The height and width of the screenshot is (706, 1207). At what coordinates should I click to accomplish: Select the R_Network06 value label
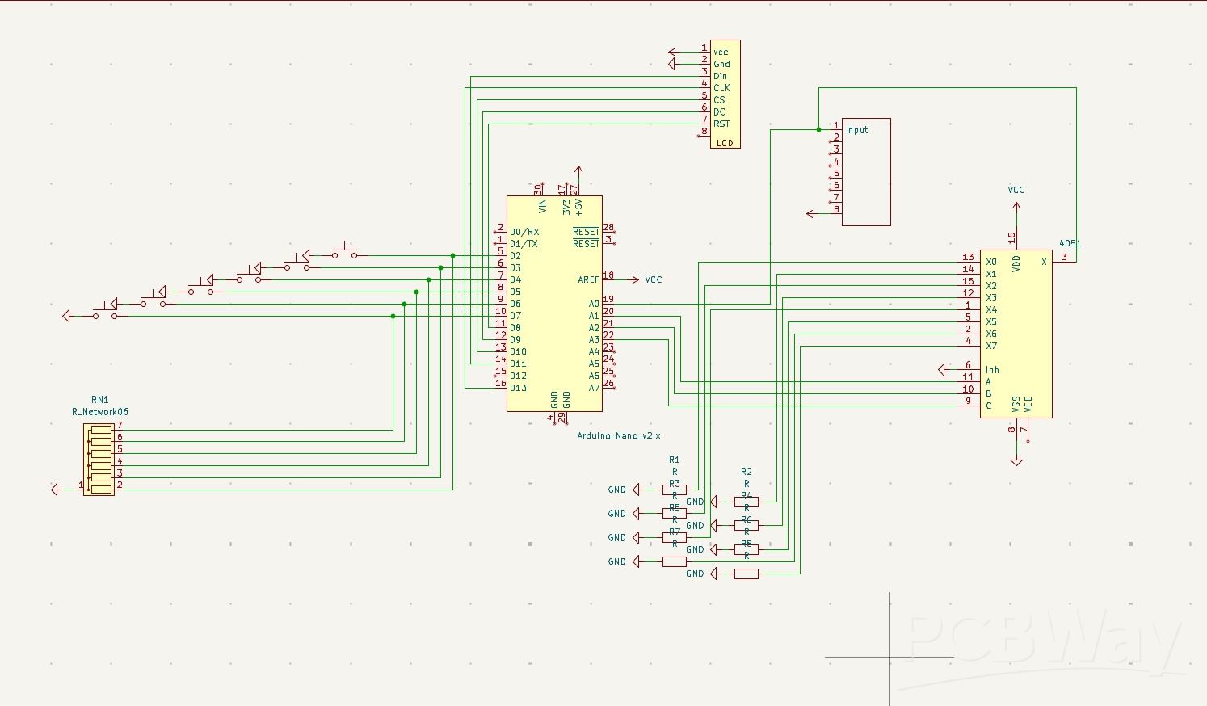[100, 411]
